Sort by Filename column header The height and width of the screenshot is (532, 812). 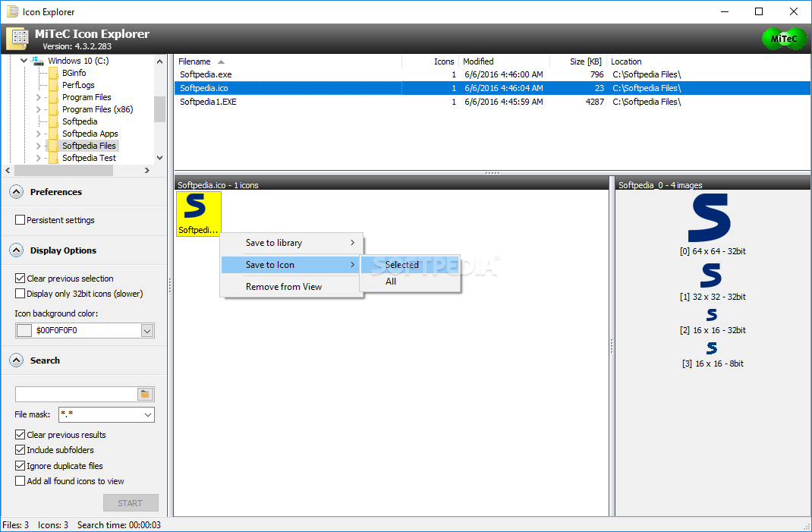tap(288, 61)
